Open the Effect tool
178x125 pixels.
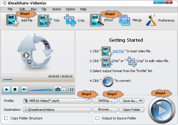(97, 20)
